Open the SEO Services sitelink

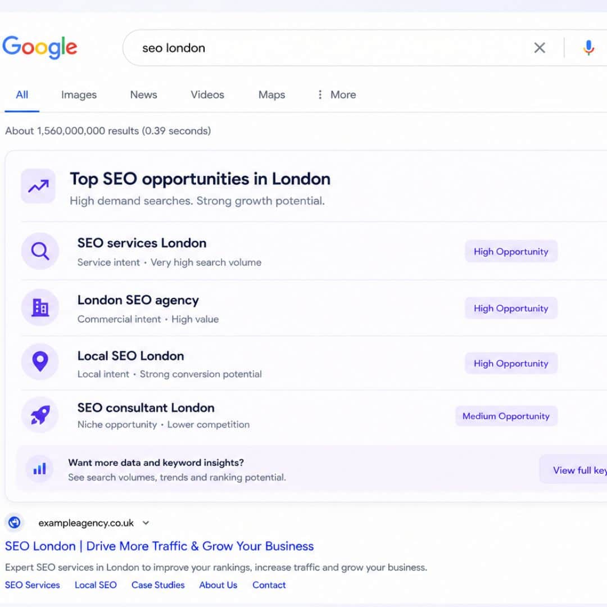coord(32,585)
